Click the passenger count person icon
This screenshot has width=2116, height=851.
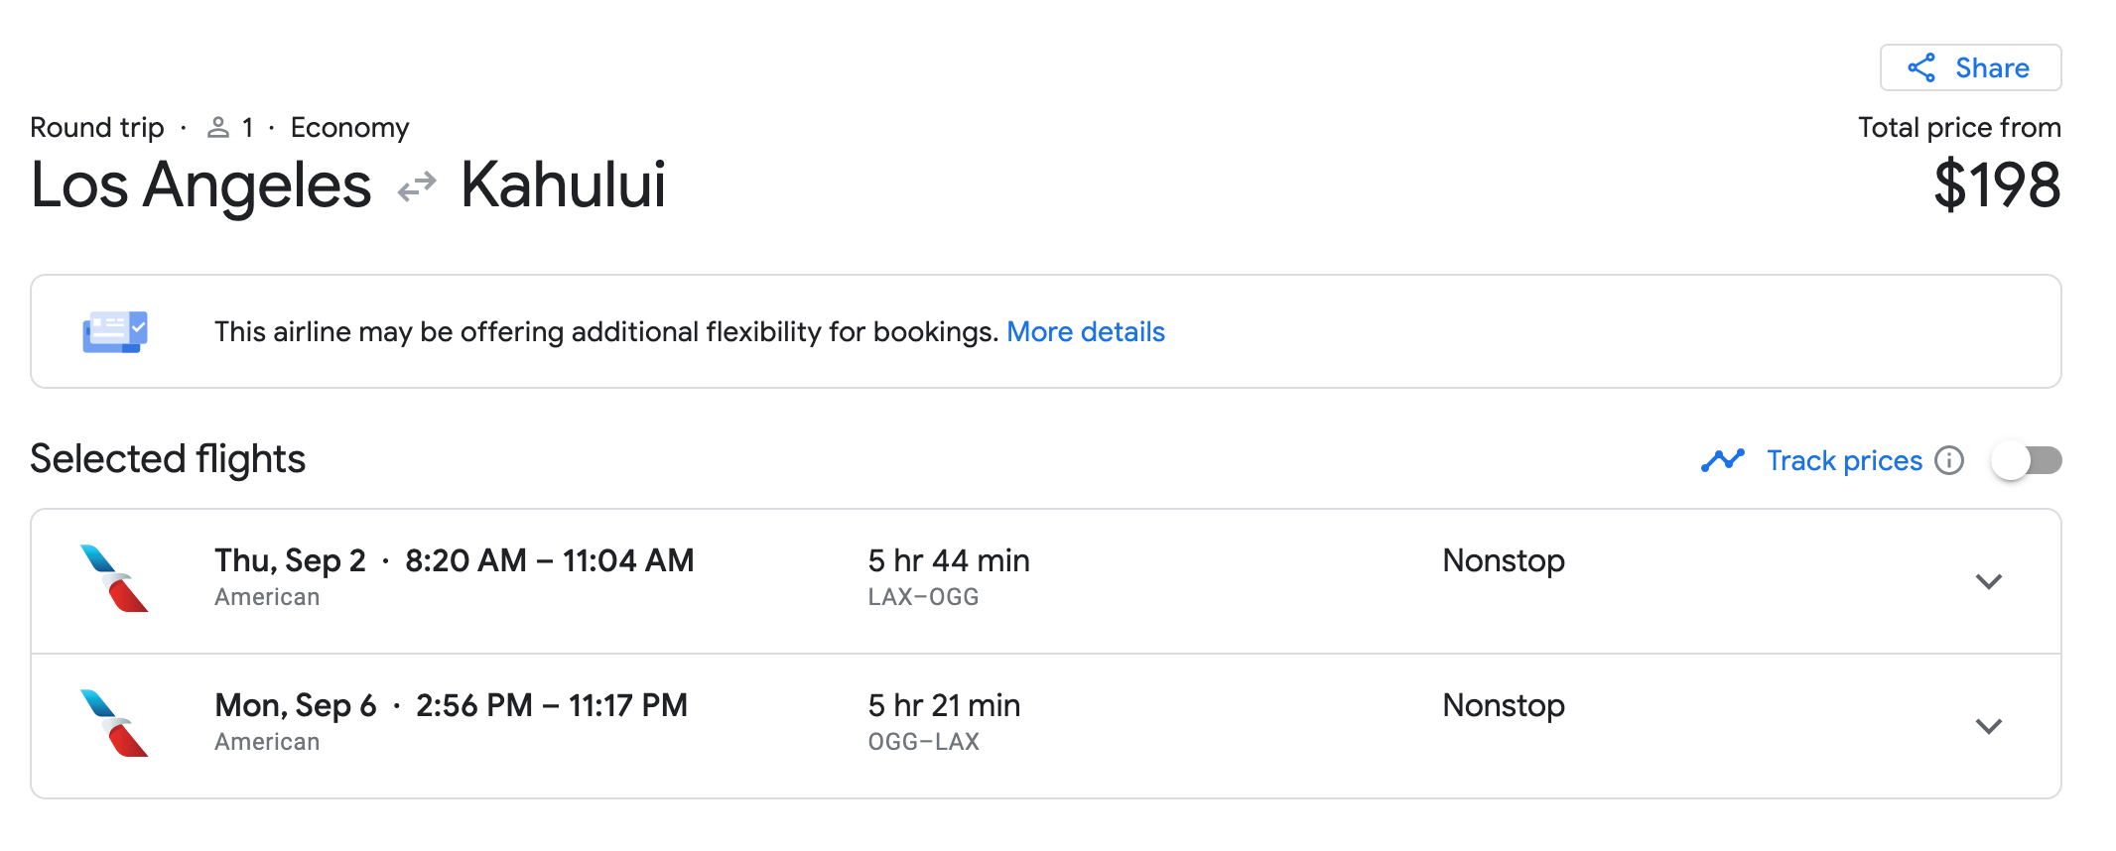[218, 128]
